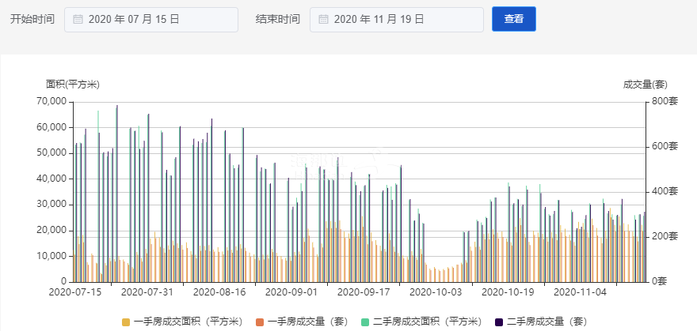Click the 开始时间 label
The width and height of the screenshot is (697, 331).
(x=32, y=19)
